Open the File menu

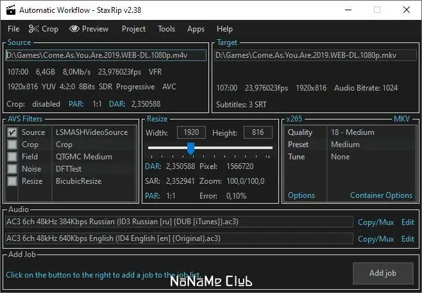click(13, 29)
